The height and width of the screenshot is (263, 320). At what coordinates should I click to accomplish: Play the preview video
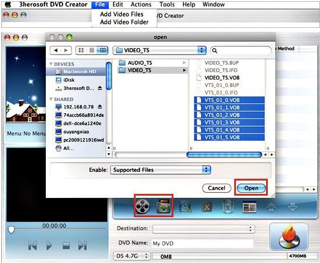tap(49, 245)
